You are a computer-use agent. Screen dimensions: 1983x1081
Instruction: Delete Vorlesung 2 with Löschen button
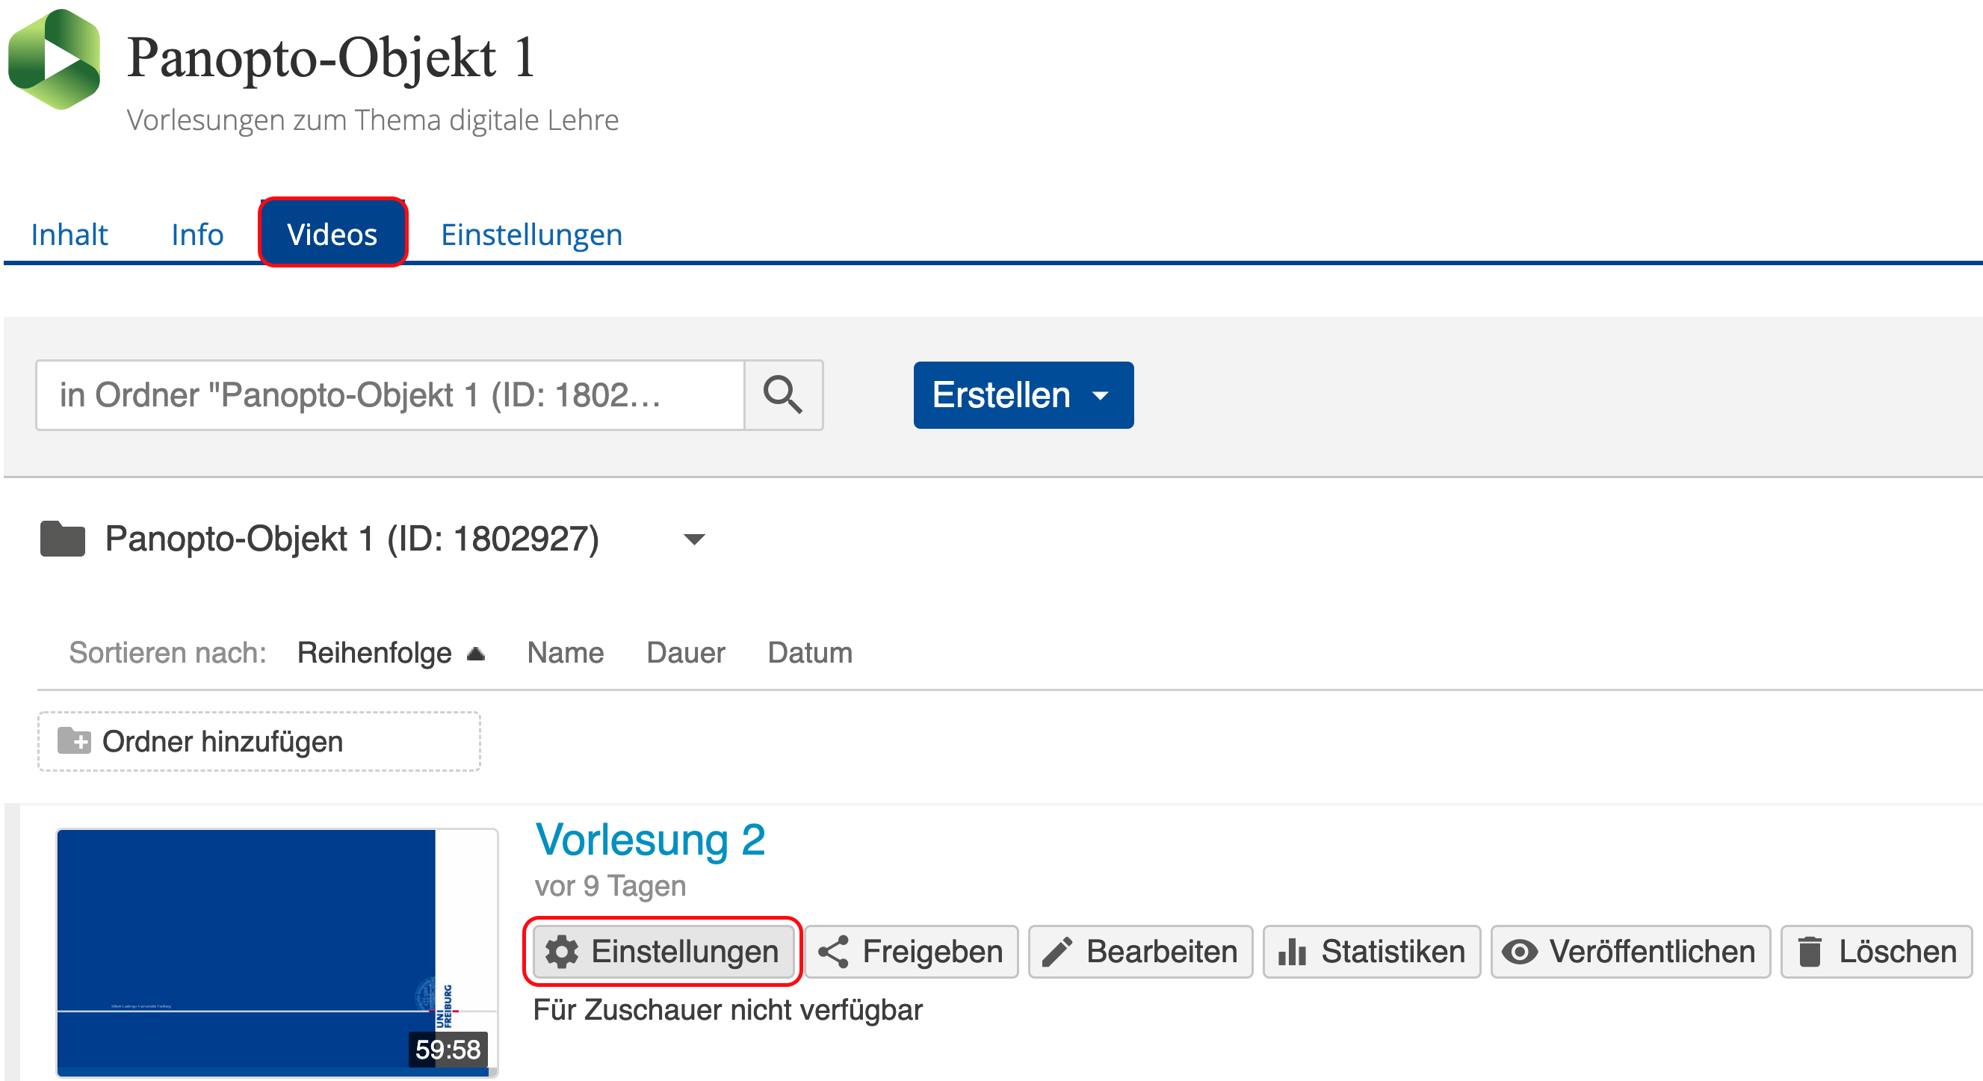point(1877,952)
